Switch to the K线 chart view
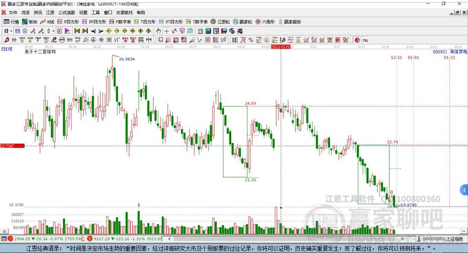 [x=47, y=22]
